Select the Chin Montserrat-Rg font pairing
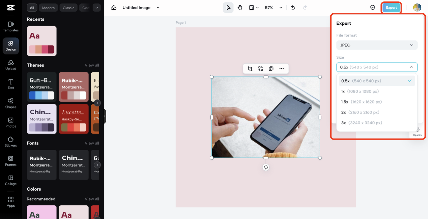This screenshot has width=428, height=219. 74,165
